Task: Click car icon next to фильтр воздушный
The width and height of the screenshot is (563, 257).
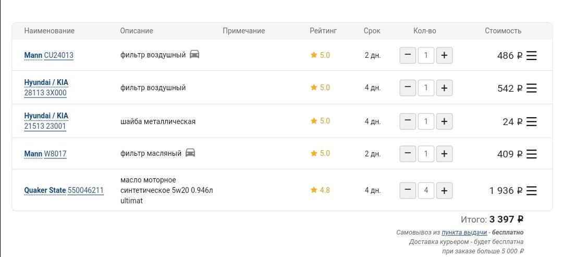Action: point(194,54)
